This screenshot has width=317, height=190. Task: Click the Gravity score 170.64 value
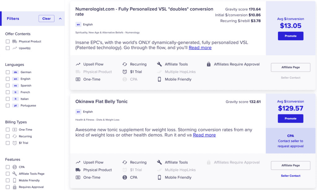(x=254, y=9)
